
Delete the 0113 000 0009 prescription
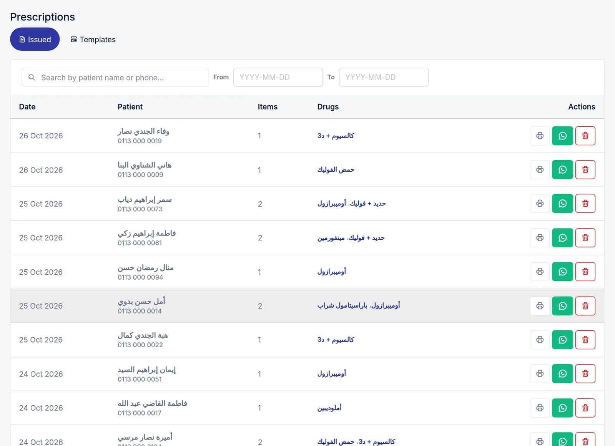pyautogui.click(x=585, y=169)
